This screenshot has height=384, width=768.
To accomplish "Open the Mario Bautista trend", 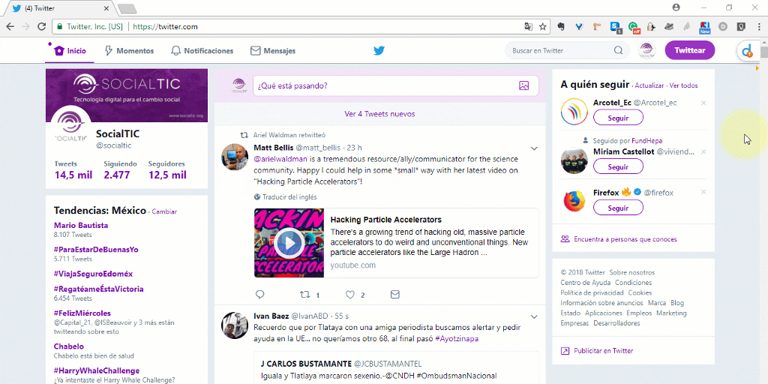I will coord(81,225).
